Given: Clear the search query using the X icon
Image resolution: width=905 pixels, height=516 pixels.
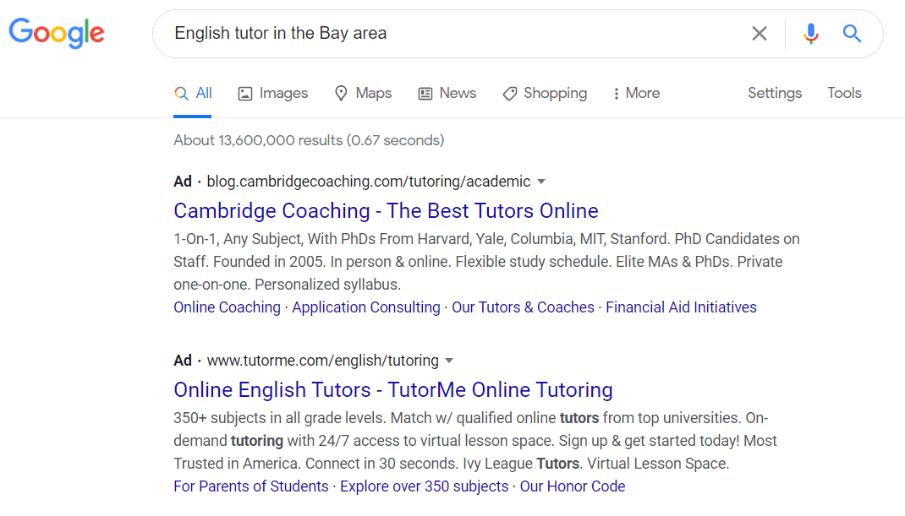Looking at the screenshot, I should click(759, 34).
